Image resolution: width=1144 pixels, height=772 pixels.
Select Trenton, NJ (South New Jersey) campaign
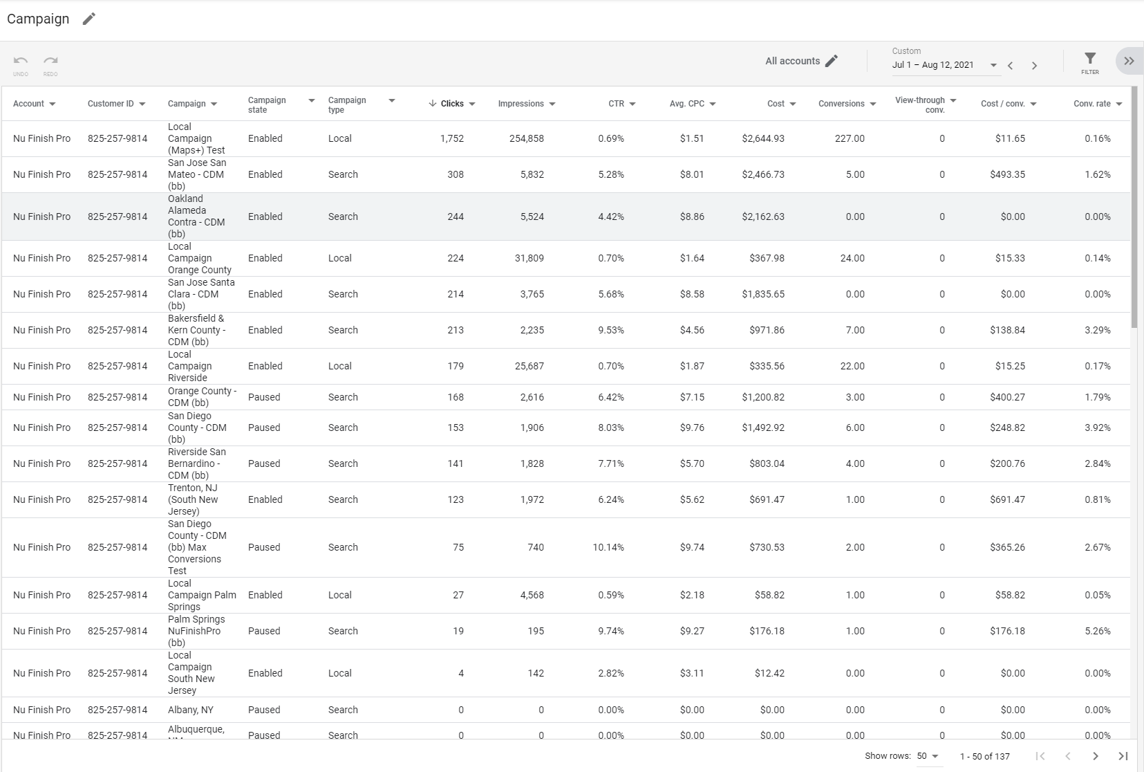[x=193, y=499]
